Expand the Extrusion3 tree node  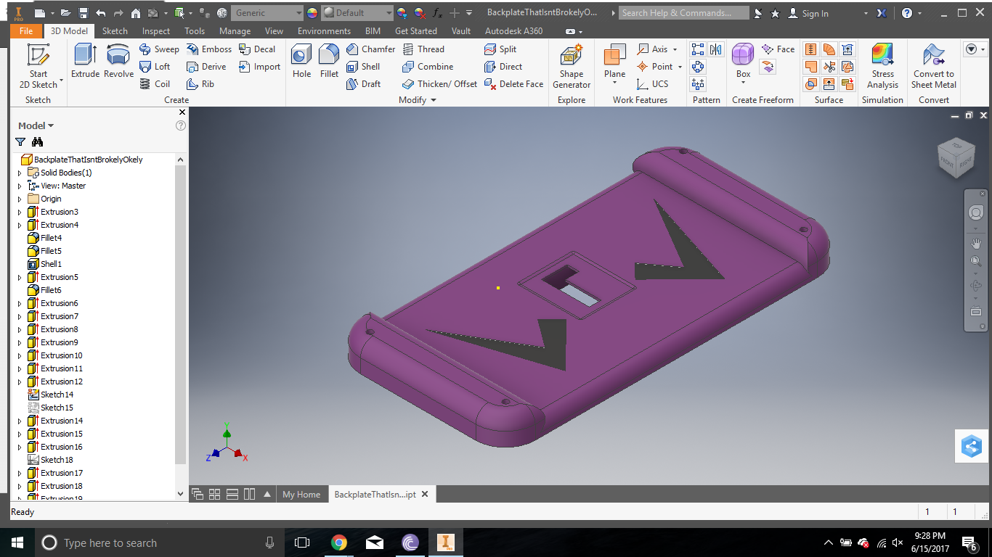tap(20, 212)
